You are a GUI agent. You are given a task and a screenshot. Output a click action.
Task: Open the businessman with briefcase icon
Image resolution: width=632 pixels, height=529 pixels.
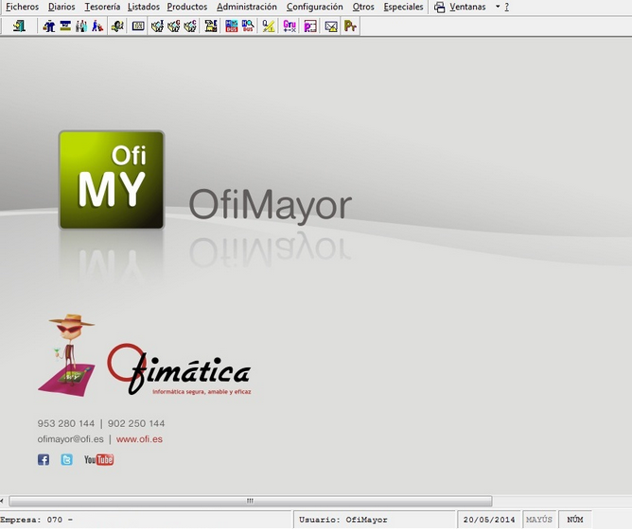[x=49, y=26]
